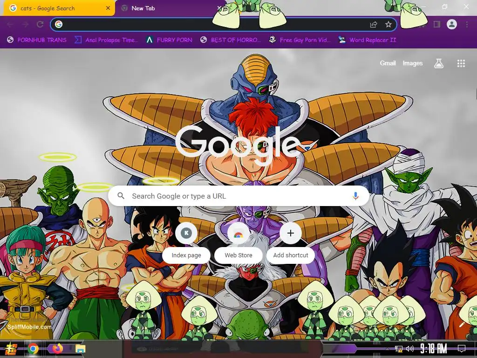The image size is (477, 358).
Task: Click the Google icon in address bar
Action: click(x=59, y=24)
